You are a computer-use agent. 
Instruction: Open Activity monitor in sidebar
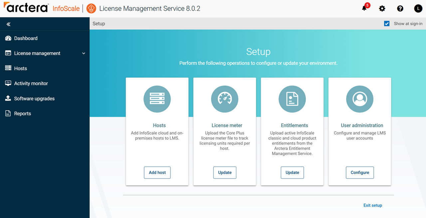tap(31, 83)
